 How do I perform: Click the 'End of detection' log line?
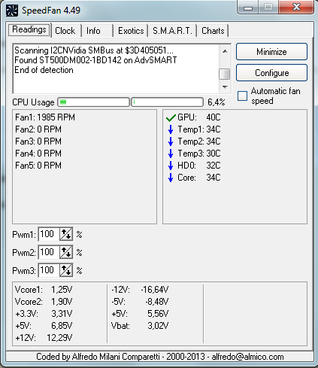pyautogui.click(x=44, y=70)
